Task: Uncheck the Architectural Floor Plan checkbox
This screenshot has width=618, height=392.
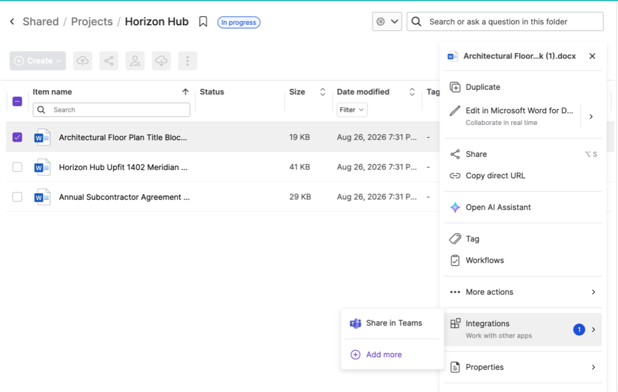Action: (17, 137)
